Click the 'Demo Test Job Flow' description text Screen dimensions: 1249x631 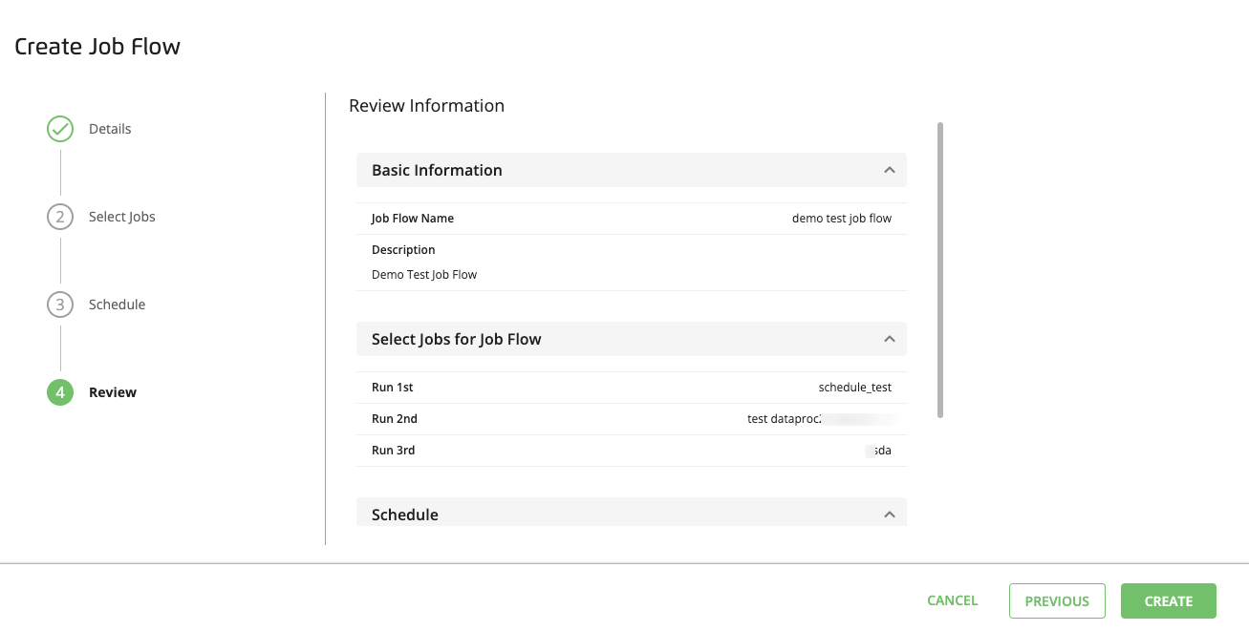click(x=424, y=275)
